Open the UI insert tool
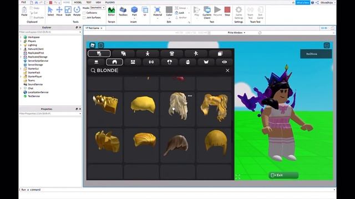Screen dimensions: 355x199 tap(145, 11)
